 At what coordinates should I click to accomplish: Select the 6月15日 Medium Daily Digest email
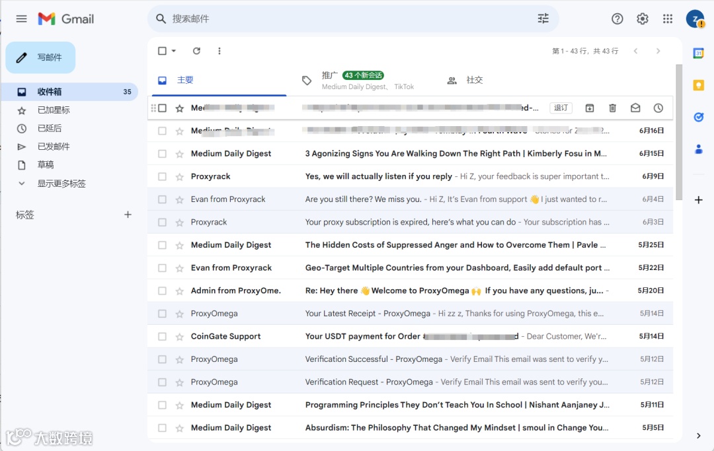(x=162, y=154)
